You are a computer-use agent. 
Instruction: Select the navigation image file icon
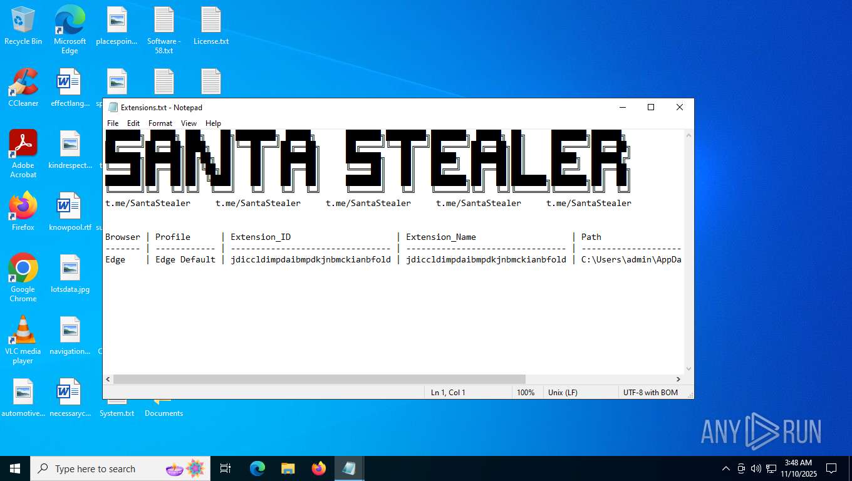pos(70,336)
